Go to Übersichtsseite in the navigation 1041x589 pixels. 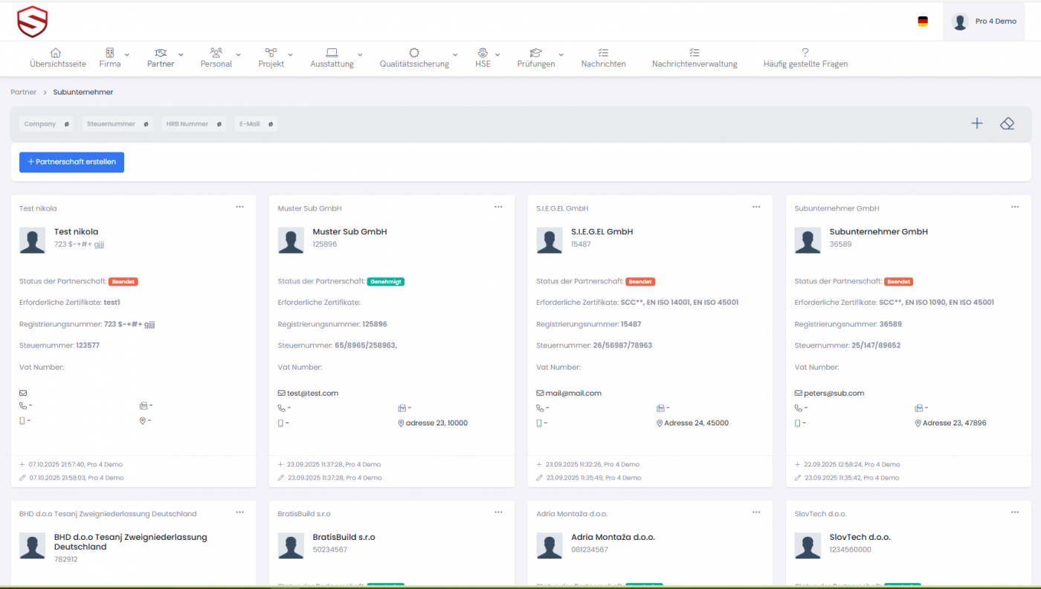[x=57, y=58]
